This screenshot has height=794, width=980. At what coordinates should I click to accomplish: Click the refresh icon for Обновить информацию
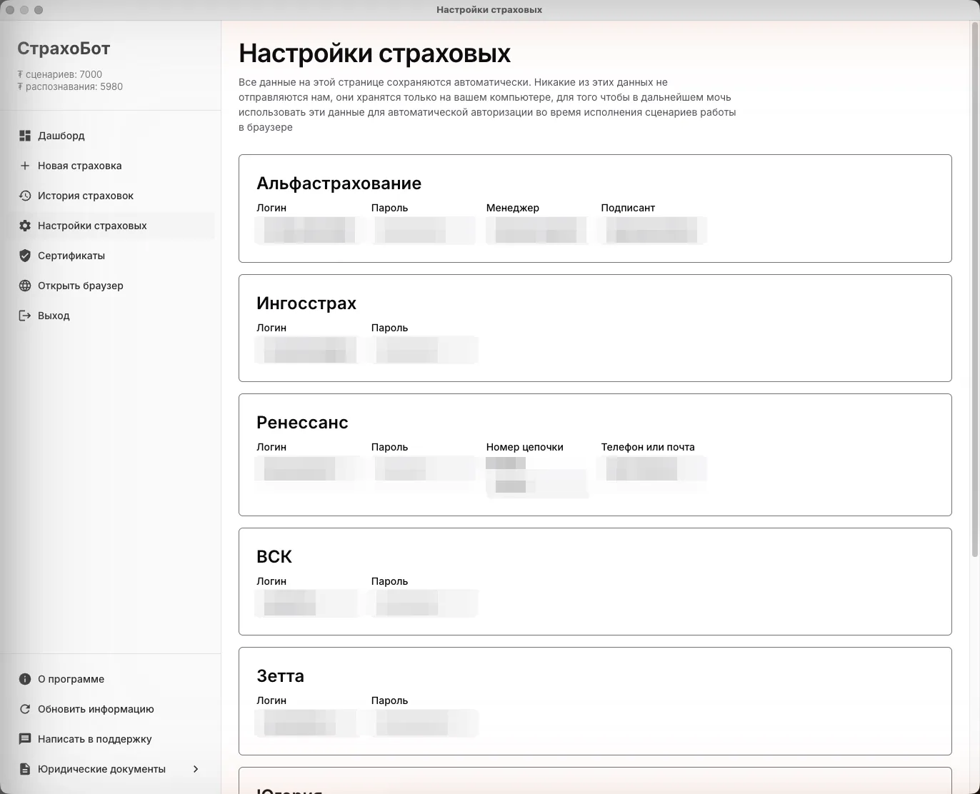25,709
